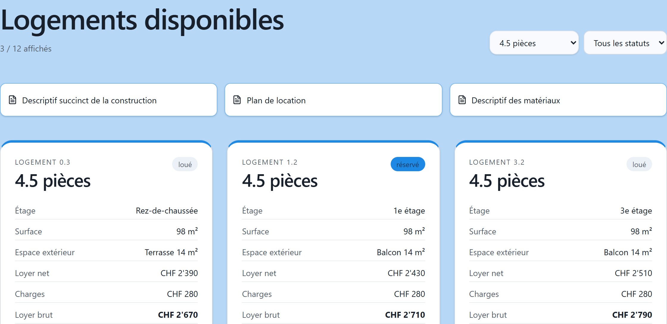
Task: Click the CHF 2'710 gross rent
Action: click(405, 315)
